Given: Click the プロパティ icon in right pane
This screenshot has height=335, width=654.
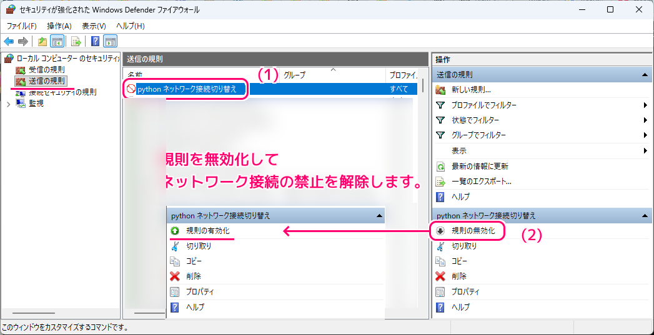Looking at the screenshot, I should 440,292.
